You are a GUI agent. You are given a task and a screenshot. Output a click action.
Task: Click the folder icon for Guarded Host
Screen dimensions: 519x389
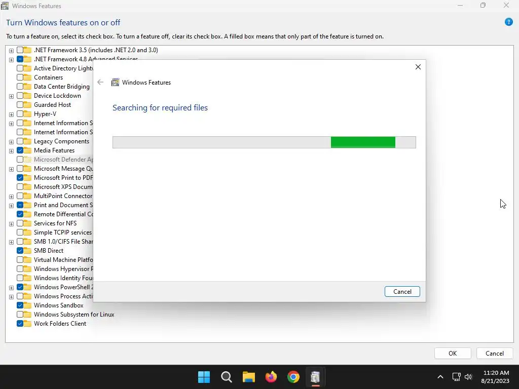click(27, 105)
